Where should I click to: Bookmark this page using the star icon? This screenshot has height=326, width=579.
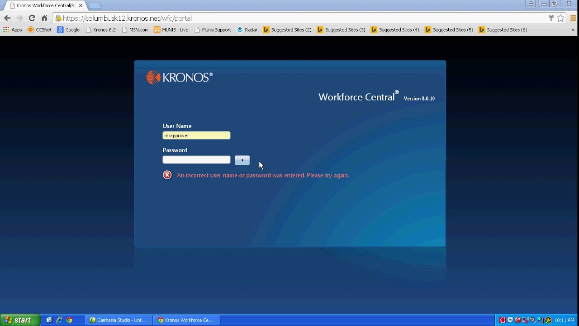pyautogui.click(x=560, y=18)
